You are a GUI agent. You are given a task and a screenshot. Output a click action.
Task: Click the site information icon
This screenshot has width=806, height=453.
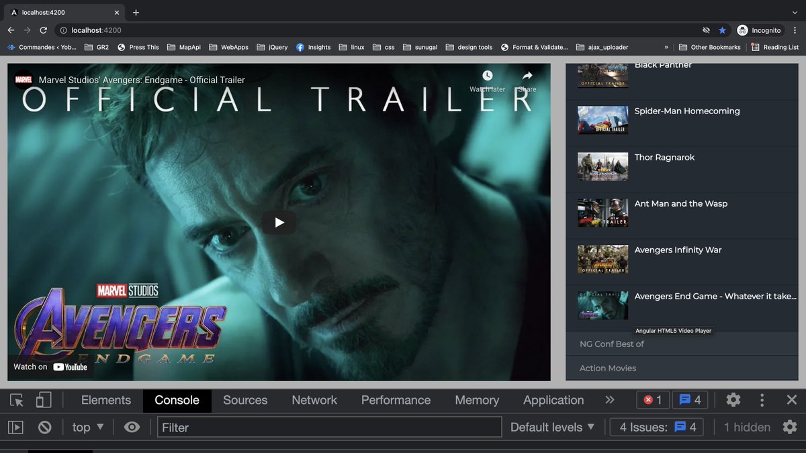tap(63, 30)
